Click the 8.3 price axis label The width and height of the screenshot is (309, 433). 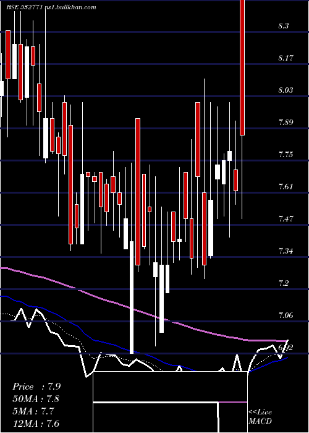tap(284, 26)
